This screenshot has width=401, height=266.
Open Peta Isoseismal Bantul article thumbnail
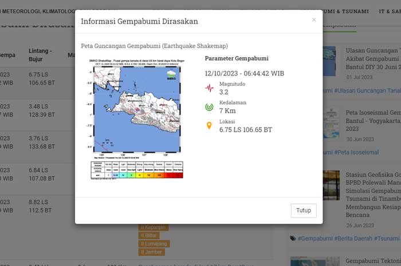click(x=331, y=123)
